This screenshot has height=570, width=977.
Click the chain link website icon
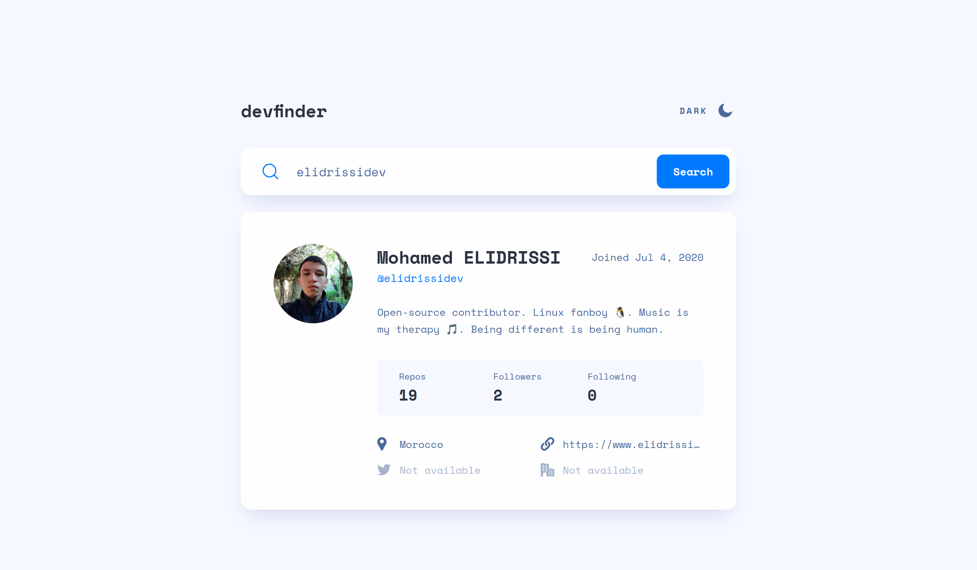pyautogui.click(x=548, y=444)
